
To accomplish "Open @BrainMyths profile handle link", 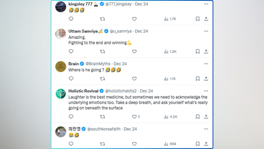I will [98, 64].
